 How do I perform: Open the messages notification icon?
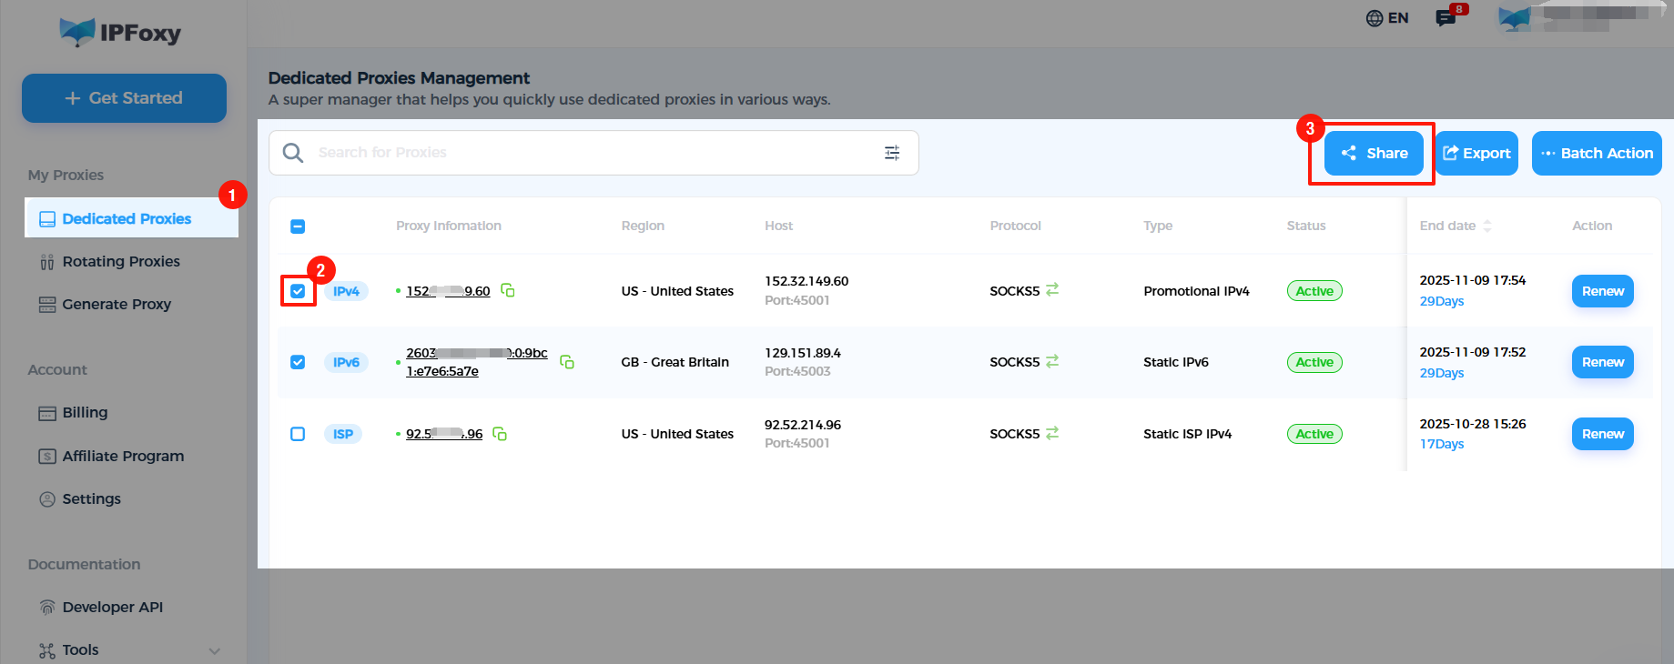point(1446,18)
